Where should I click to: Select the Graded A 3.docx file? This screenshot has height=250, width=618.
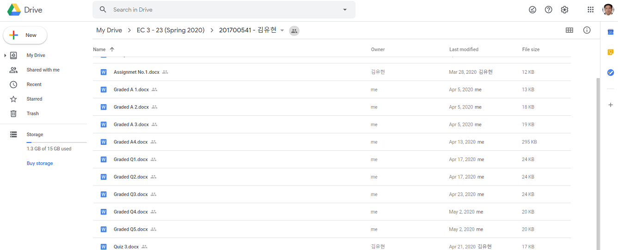(x=331, y=125)
